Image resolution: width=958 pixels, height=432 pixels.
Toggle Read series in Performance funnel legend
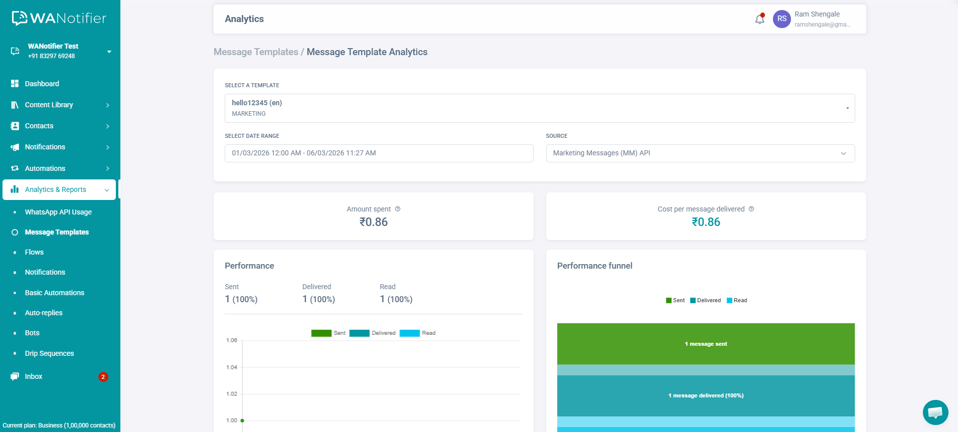[x=736, y=301]
